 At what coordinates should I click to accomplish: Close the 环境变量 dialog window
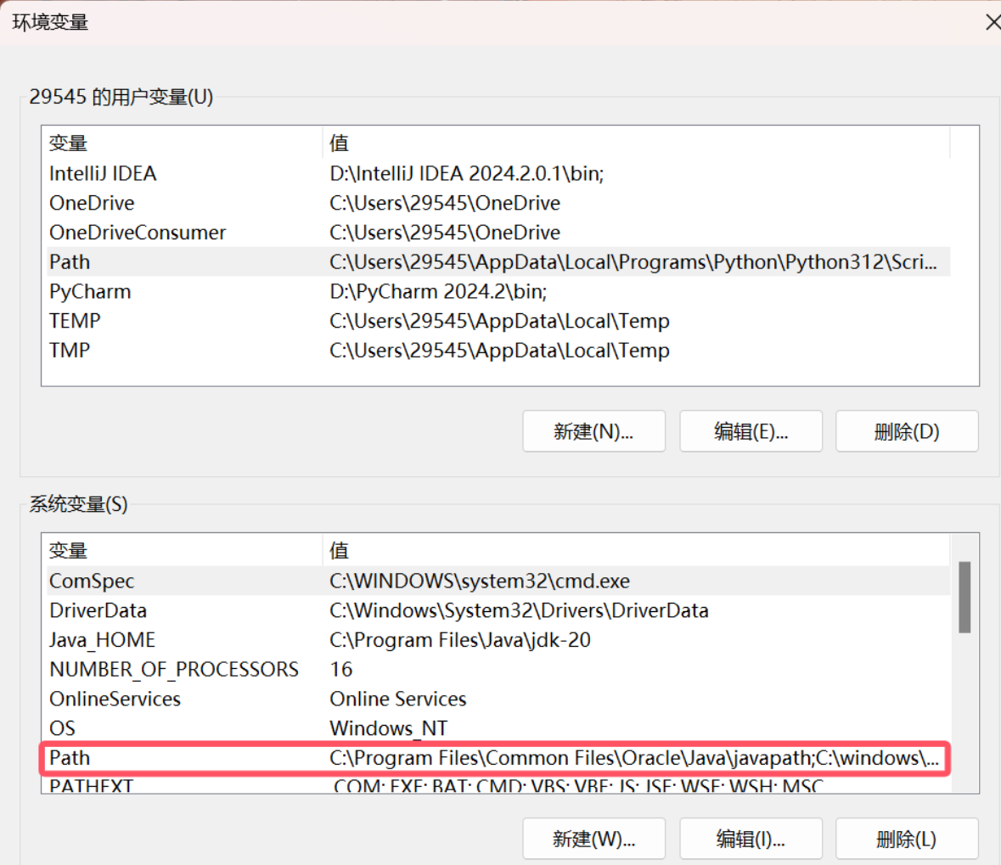click(x=990, y=22)
